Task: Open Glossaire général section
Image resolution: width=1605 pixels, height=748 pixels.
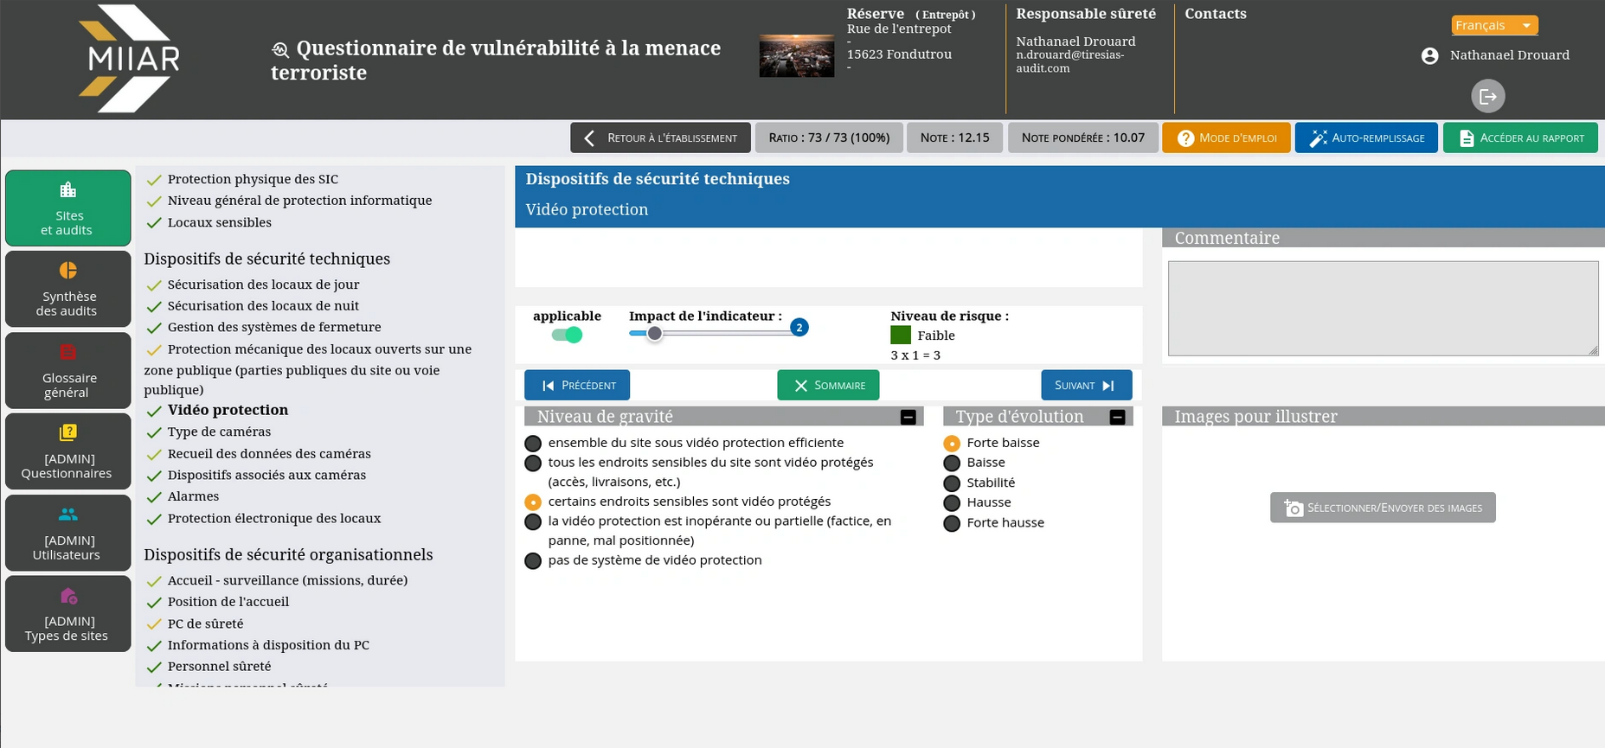Action: 68,370
